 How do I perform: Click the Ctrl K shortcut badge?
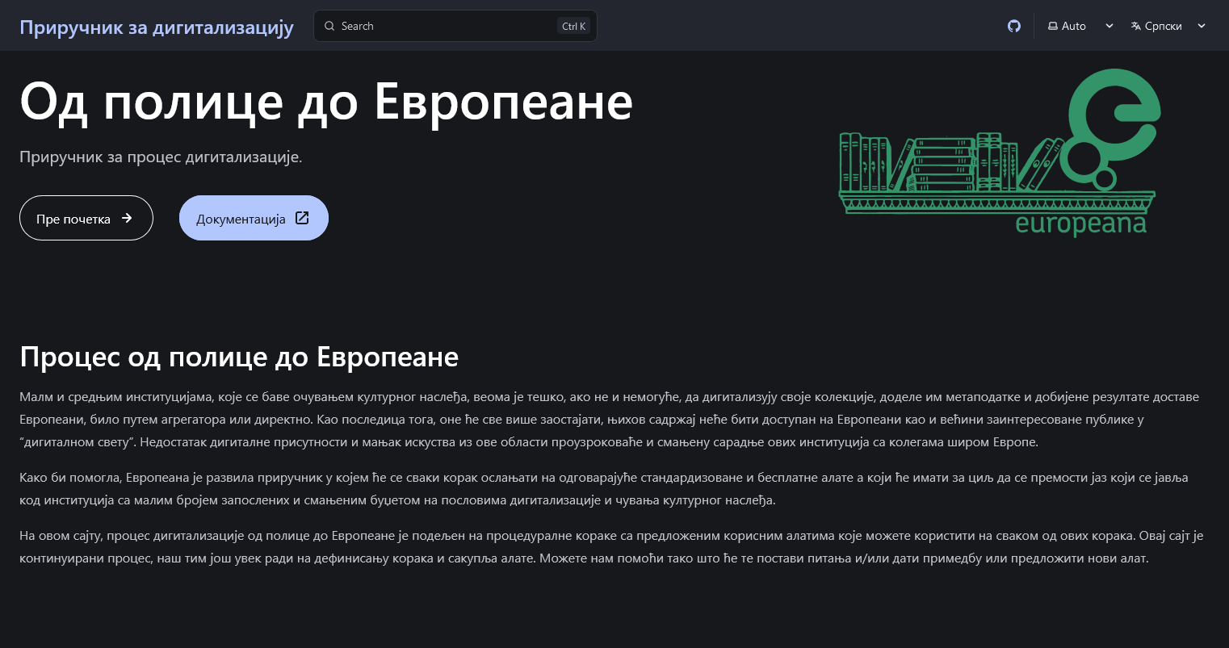[574, 26]
